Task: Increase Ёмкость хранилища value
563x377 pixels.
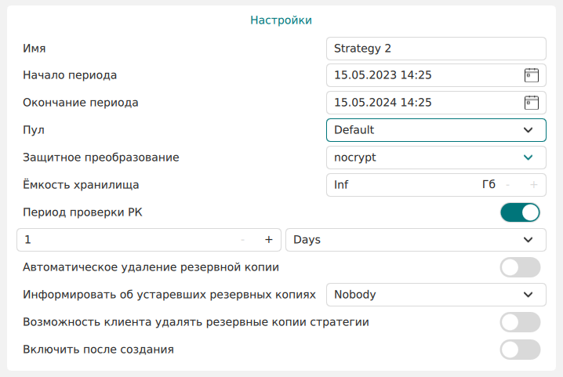Action: pos(533,185)
